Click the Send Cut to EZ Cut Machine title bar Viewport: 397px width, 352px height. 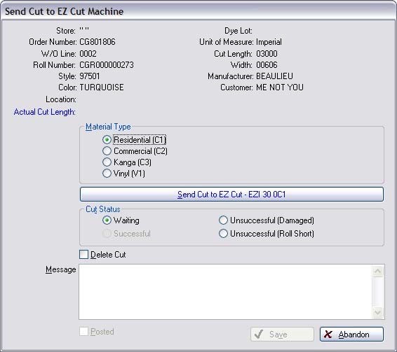[x=198, y=11]
